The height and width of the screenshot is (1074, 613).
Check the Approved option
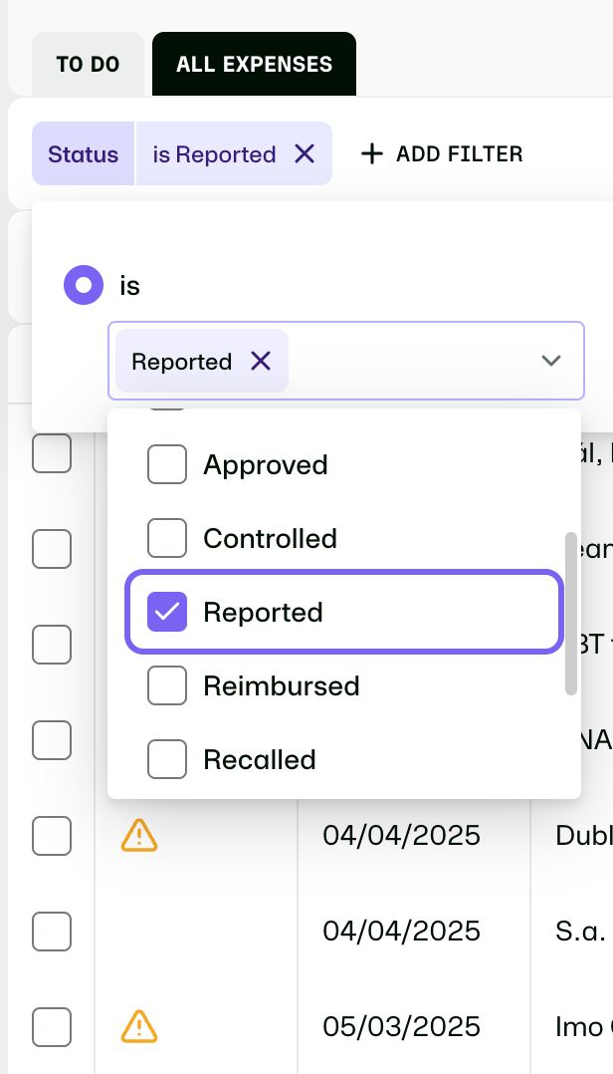167,464
